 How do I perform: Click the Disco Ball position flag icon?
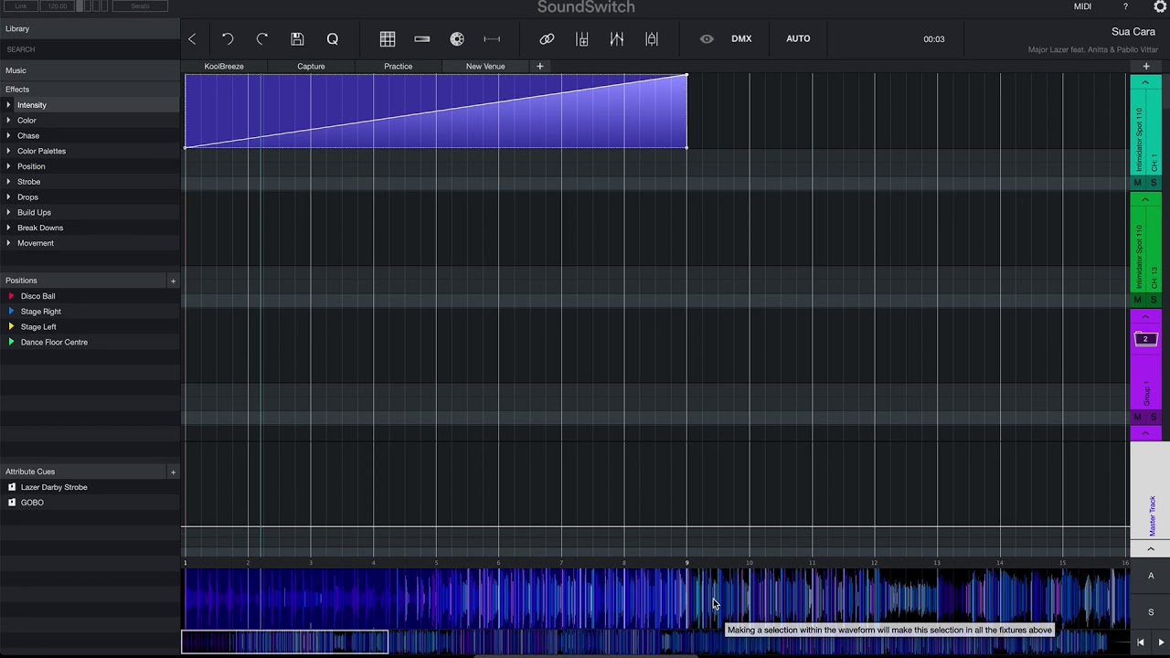point(11,296)
